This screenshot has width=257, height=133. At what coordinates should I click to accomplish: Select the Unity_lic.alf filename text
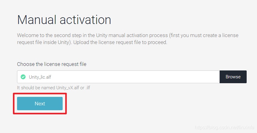40,77
